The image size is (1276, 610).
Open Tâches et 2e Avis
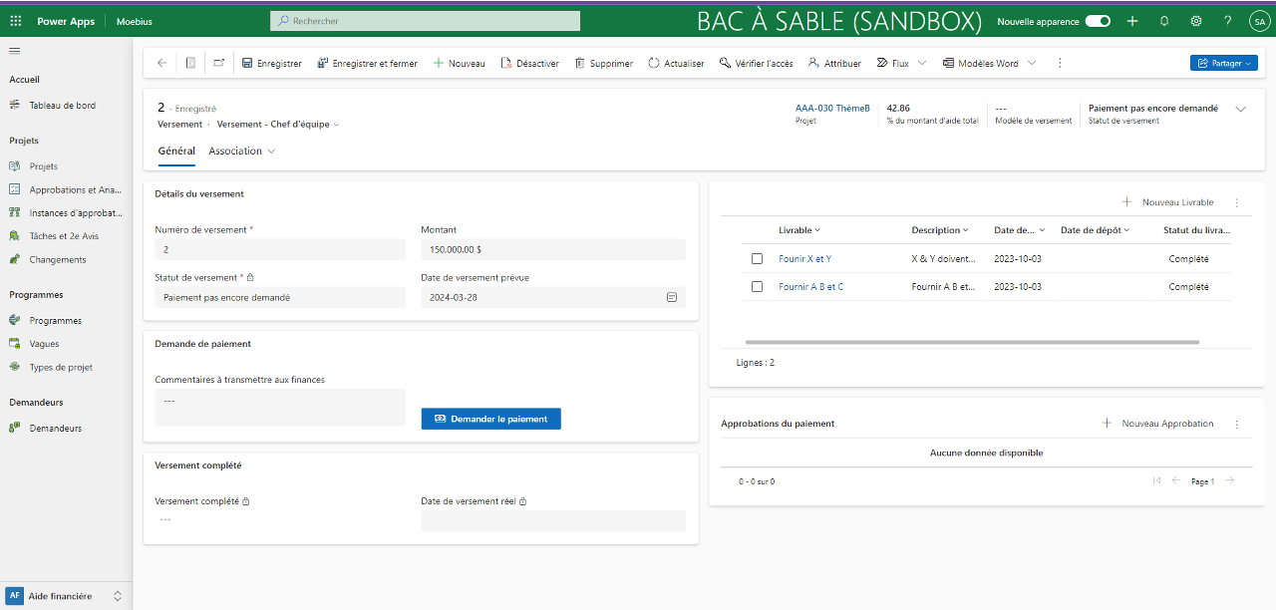click(66, 236)
